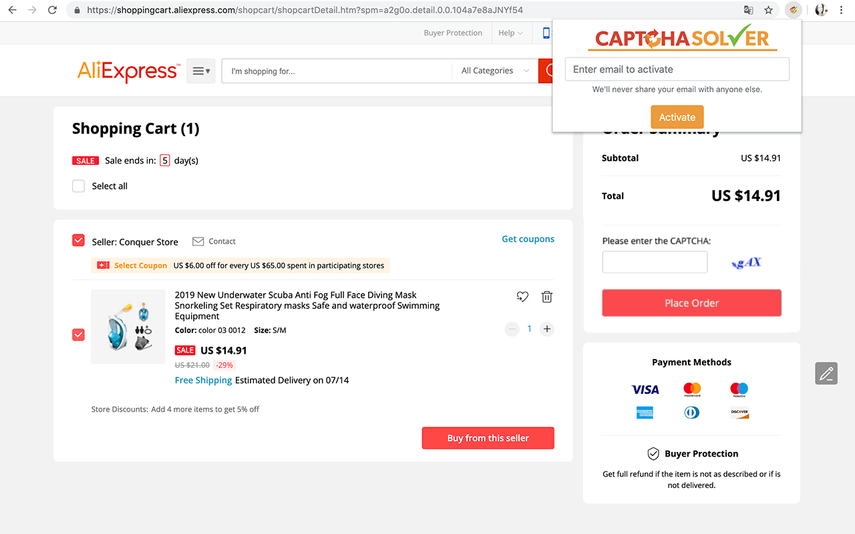Click the I'm shopping for search box
The width and height of the screenshot is (855, 534).
pyautogui.click(x=337, y=71)
